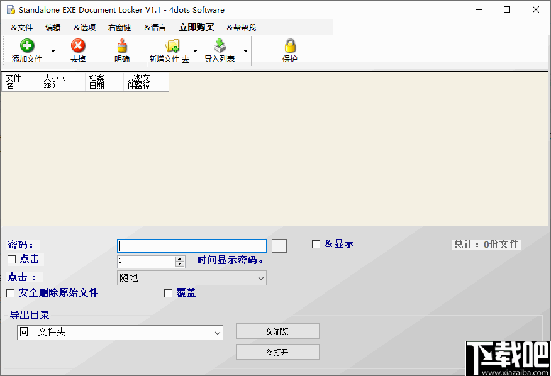Viewport: 551px width, 376px height.
Task: Click the &打开 (Open) button
Action: tap(277, 351)
